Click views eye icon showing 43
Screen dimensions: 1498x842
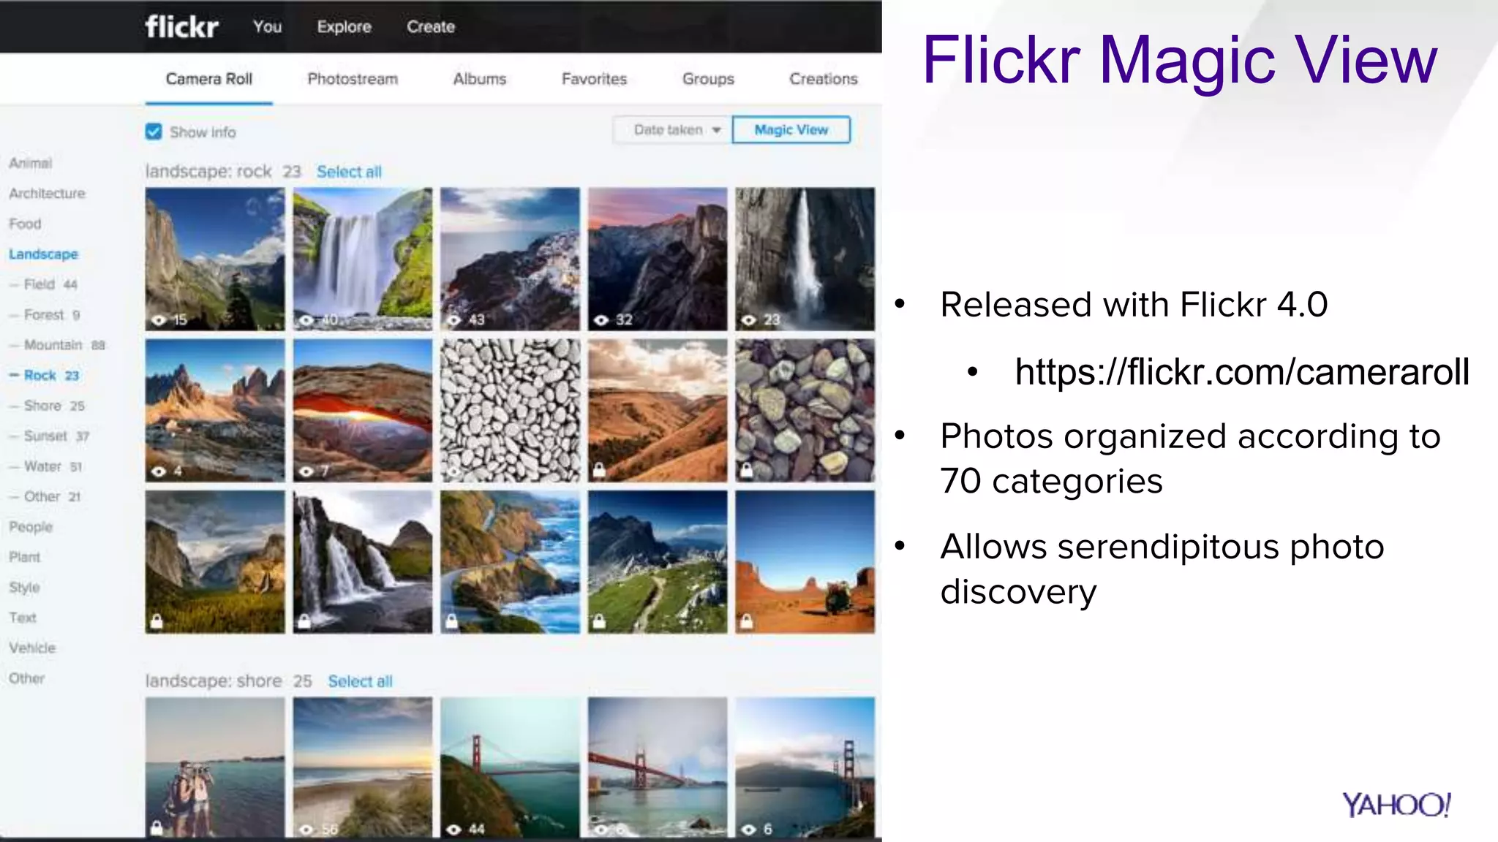[x=454, y=320]
